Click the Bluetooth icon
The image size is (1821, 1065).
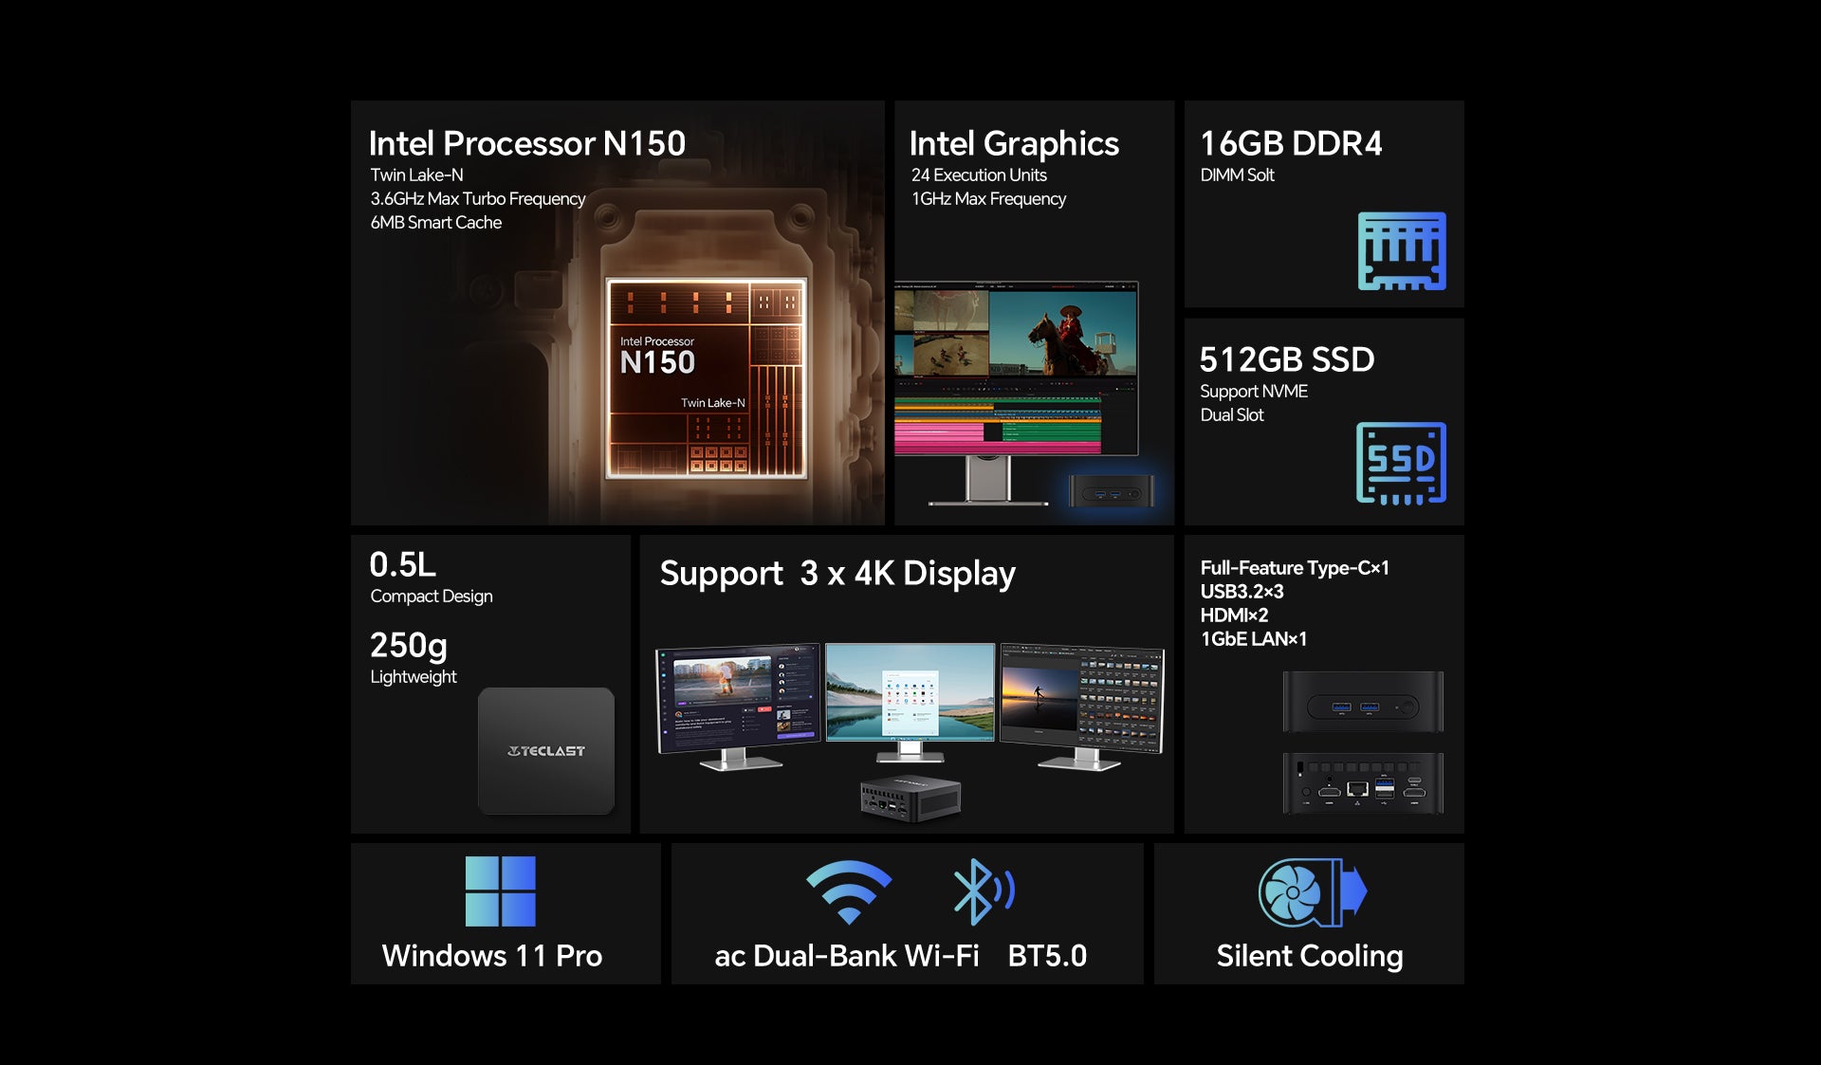(x=981, y=891)
